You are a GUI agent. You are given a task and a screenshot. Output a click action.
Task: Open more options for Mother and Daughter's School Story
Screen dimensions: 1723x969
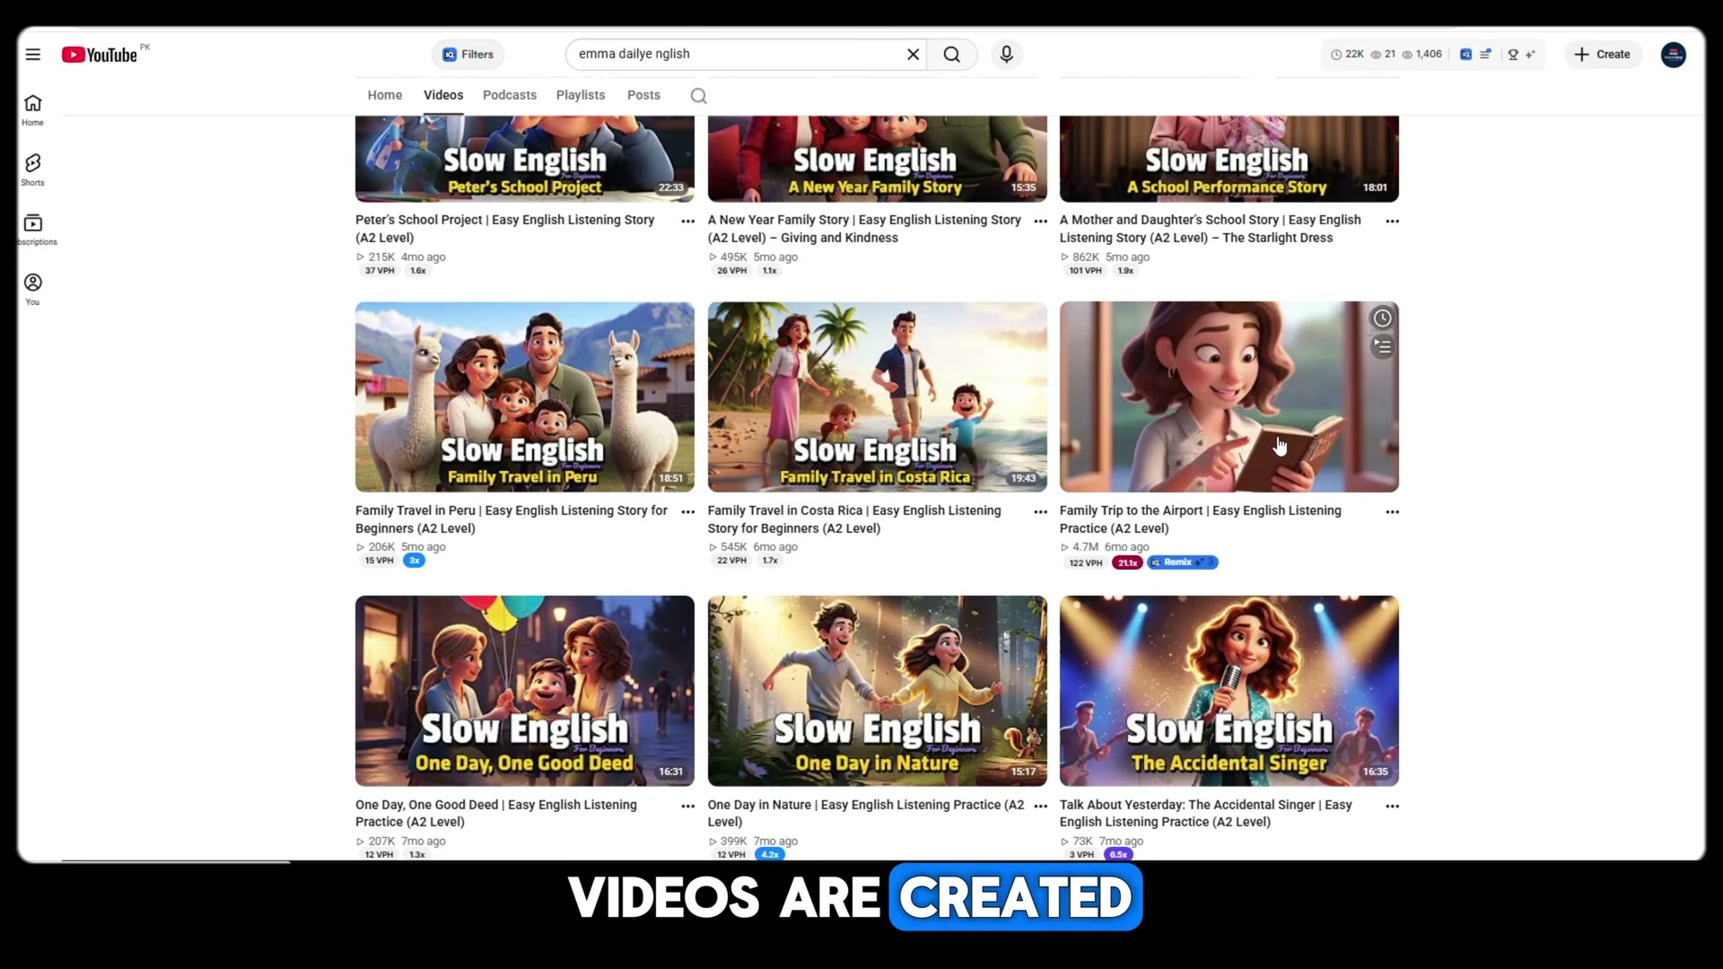1393,221
